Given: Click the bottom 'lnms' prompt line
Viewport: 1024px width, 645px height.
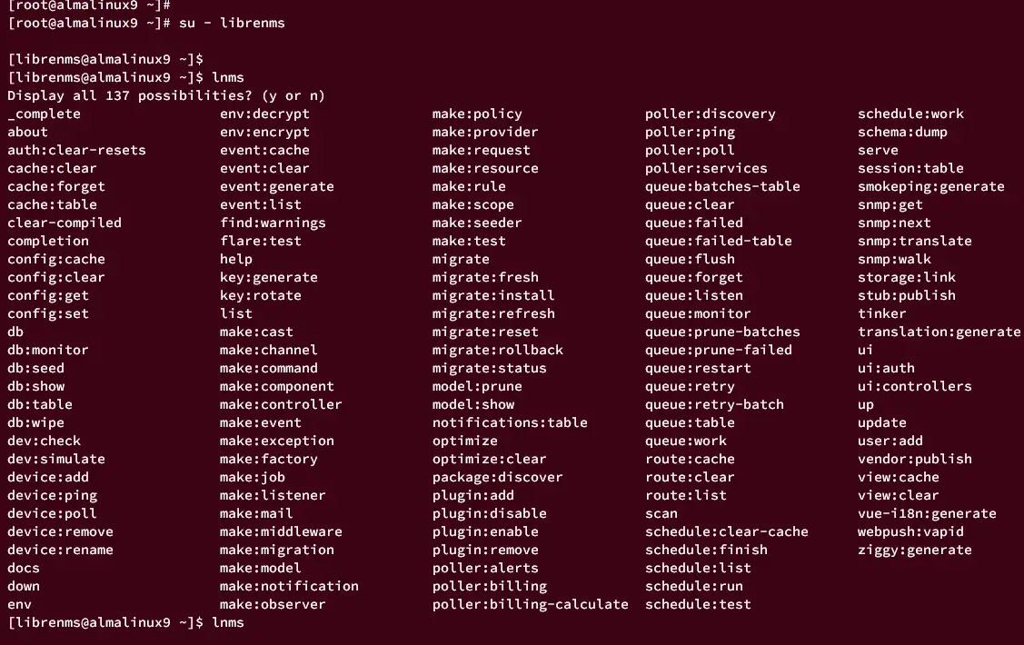Looking at the screenshot, I should pyautogui.click(x=126, y=623).
